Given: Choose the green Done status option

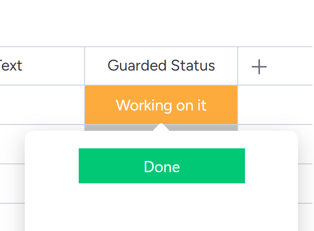Looking at the screenshot, I should point(161,166).
